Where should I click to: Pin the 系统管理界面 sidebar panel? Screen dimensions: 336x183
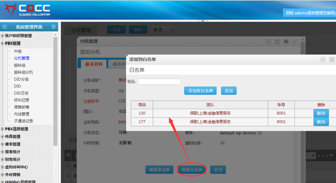(53, 27)
